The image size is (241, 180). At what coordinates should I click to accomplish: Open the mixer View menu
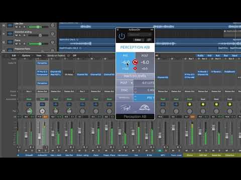[x=39, y=55]
